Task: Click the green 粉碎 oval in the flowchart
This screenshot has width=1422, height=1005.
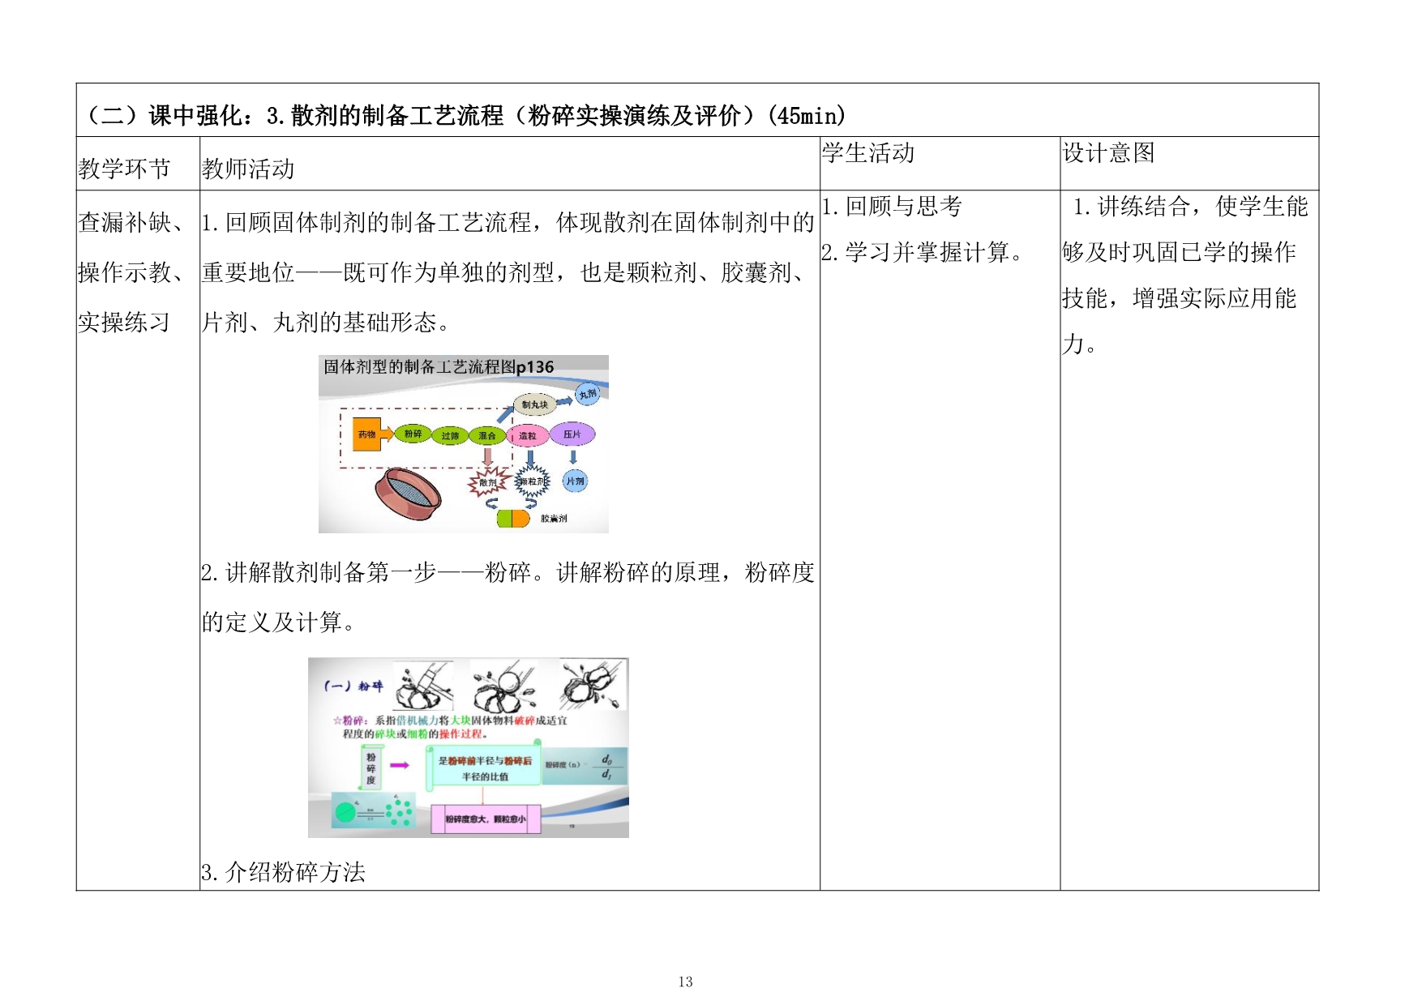Action: click(413, 434)
